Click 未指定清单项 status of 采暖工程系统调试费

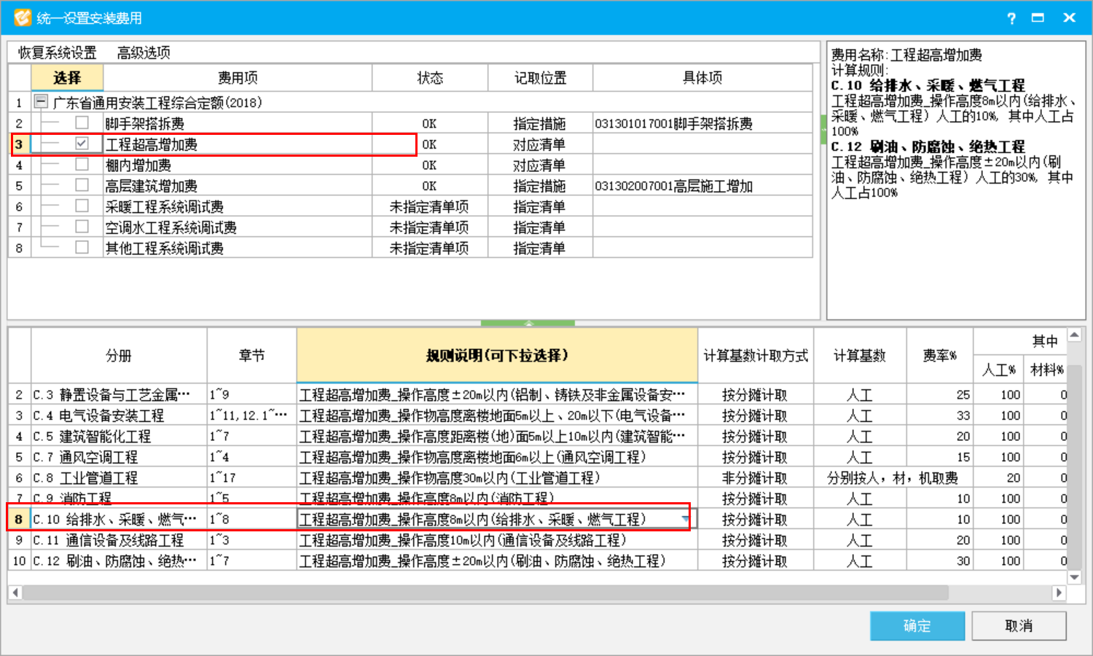429,206
